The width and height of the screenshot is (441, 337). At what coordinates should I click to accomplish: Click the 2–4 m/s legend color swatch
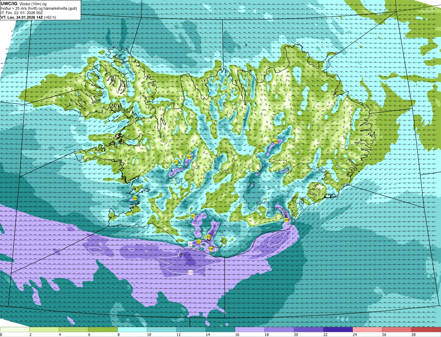tap(44, 329)
